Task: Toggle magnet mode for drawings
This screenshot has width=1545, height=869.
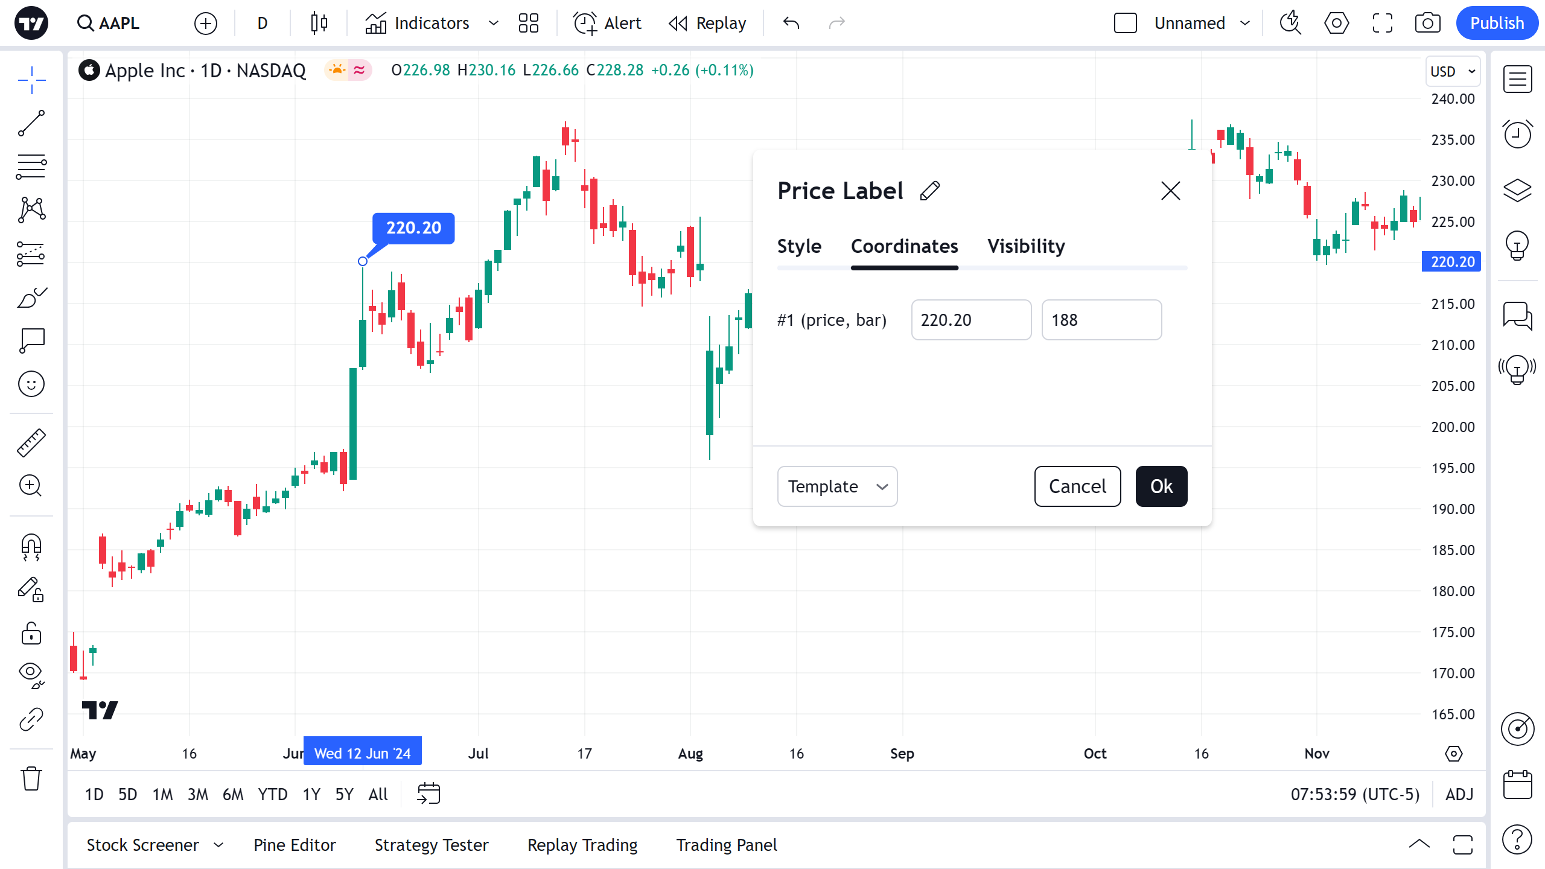Action: point(31,547)
